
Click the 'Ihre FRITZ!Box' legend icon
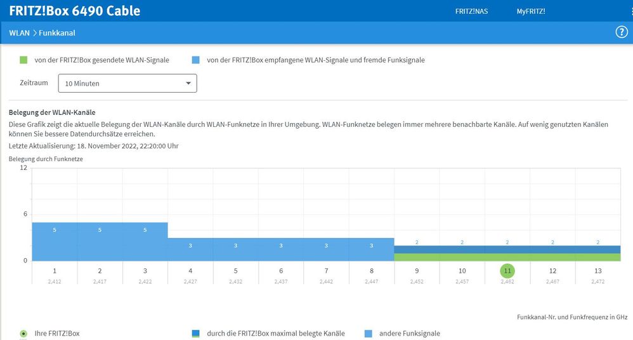tap(23, 333)
